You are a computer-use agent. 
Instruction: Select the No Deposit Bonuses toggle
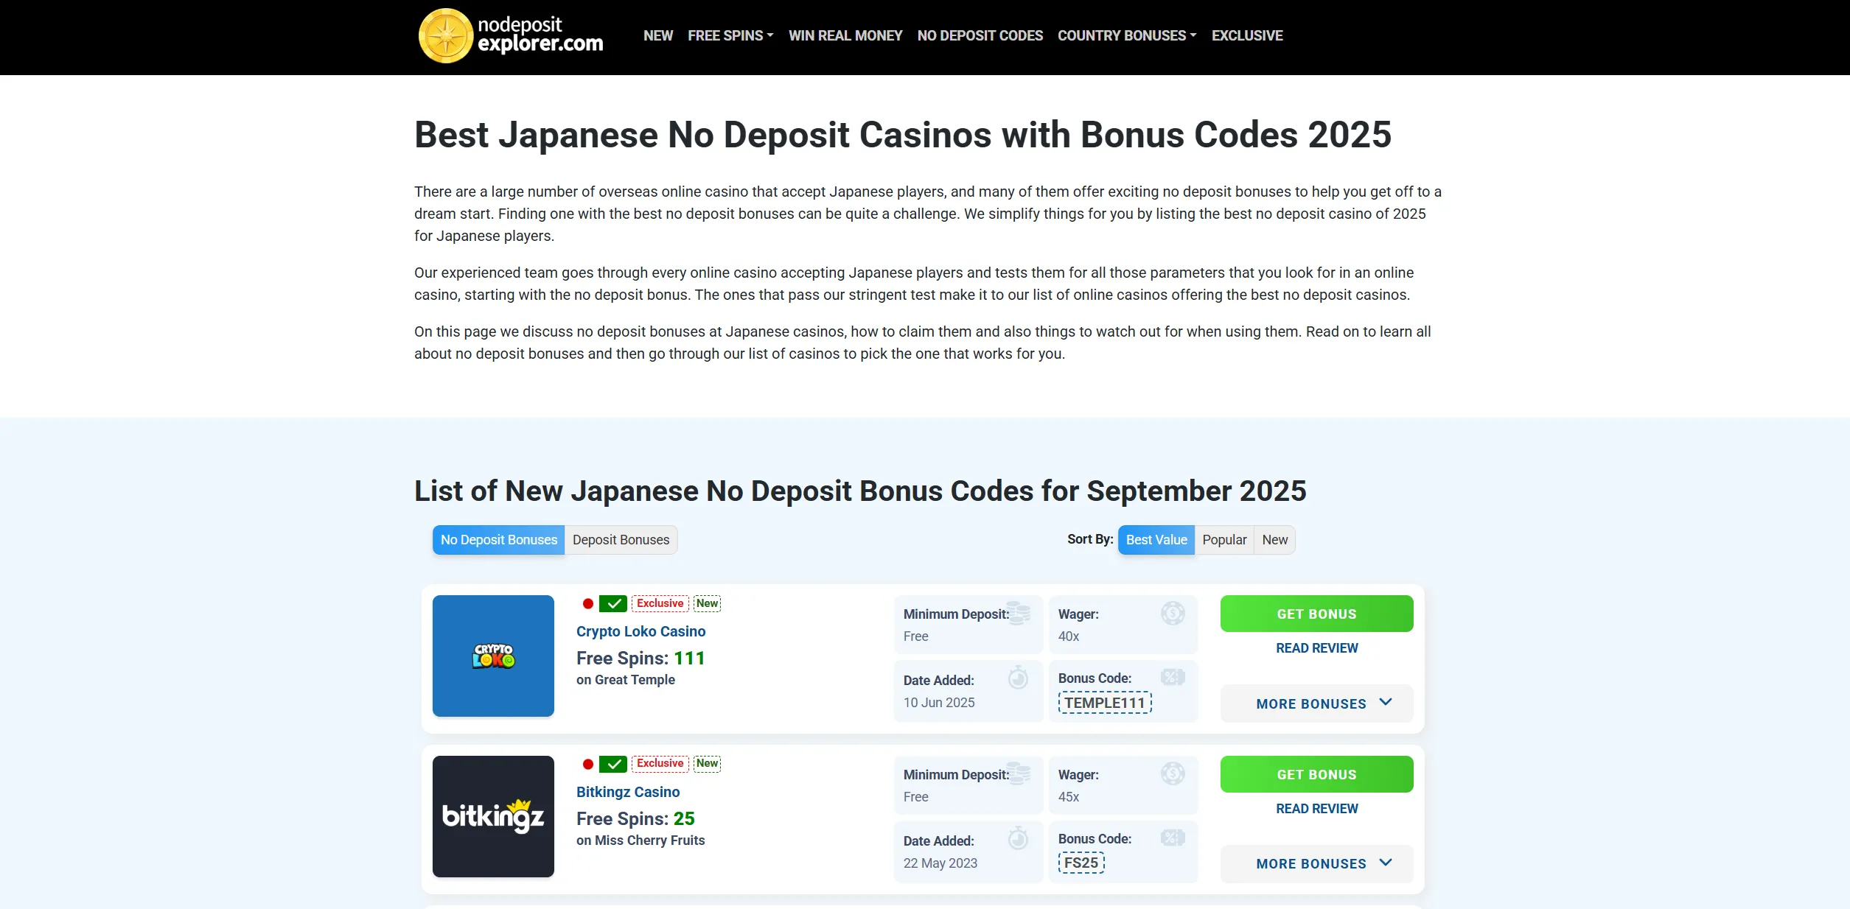[x=499, y=540]
